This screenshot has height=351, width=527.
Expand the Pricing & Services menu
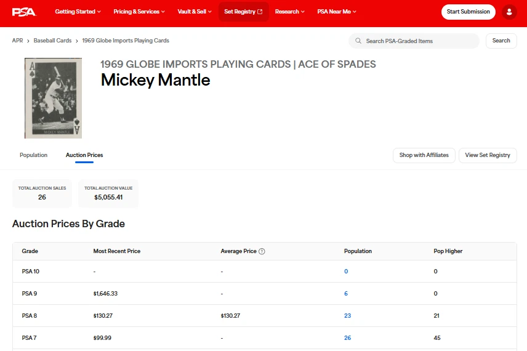click(139, 12)
